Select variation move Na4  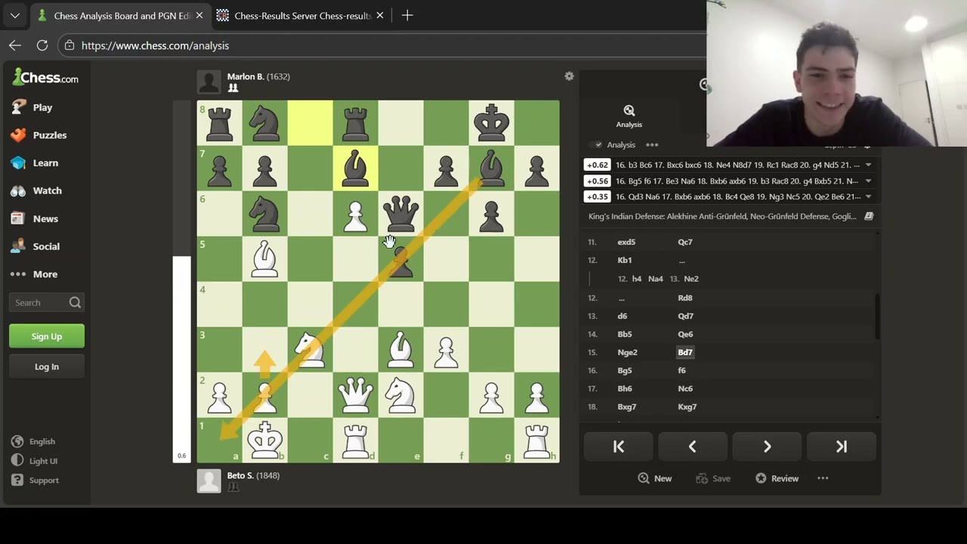click(x=655, y=279)
